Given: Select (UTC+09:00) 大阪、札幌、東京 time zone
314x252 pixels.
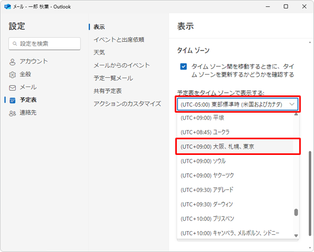Looking at the screenshot, I should (235, 147).
